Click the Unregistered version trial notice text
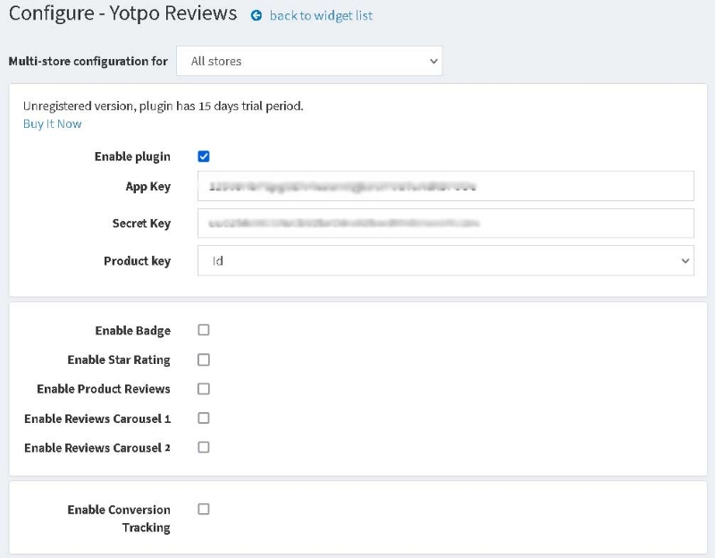 click(163, 106)
